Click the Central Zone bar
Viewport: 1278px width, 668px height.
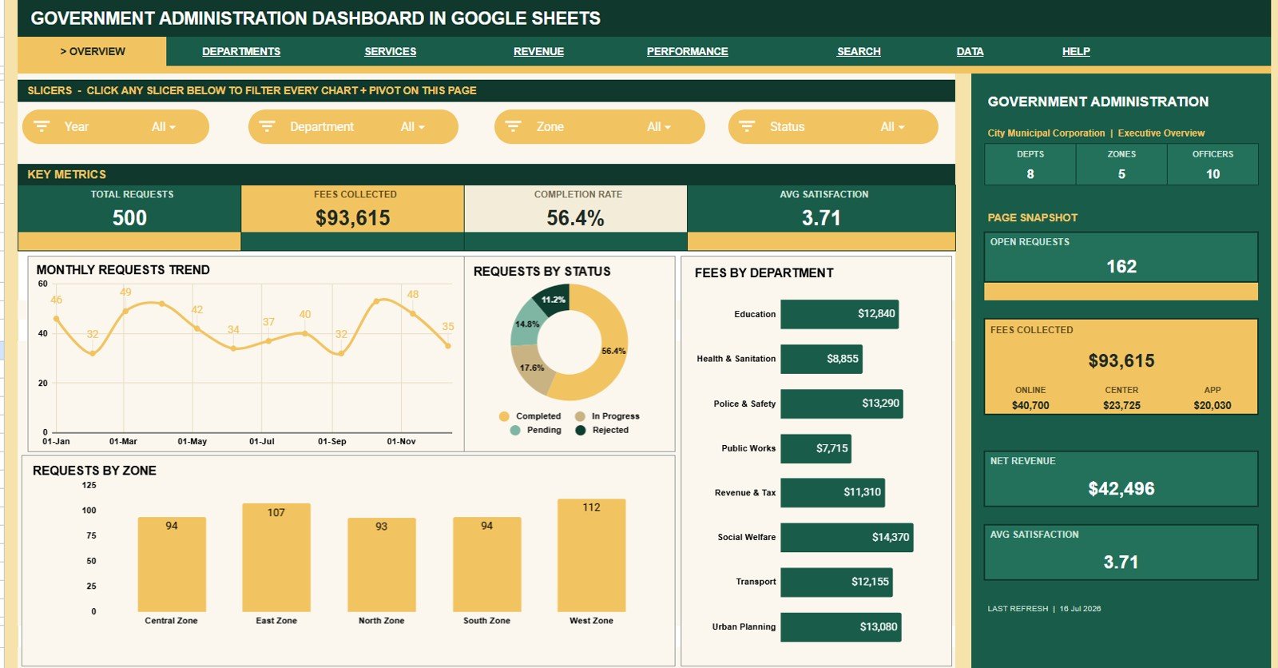[172, 564]
